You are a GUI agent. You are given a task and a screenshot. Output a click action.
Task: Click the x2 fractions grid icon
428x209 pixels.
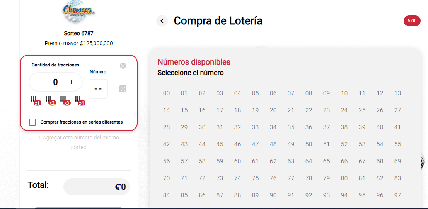tap(50, 100)
